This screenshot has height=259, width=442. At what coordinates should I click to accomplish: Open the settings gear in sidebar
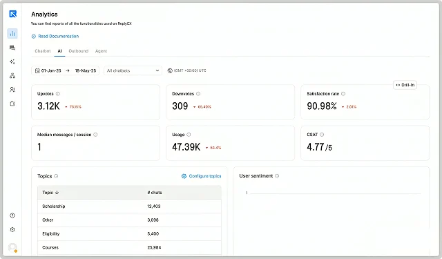point(12,230)
